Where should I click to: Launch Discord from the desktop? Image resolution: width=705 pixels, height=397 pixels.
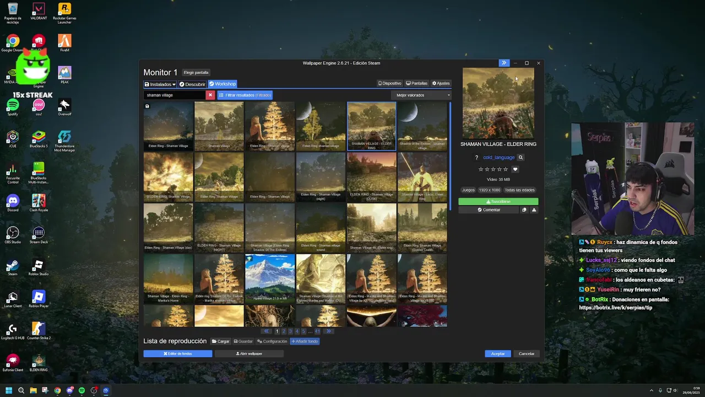13,203
